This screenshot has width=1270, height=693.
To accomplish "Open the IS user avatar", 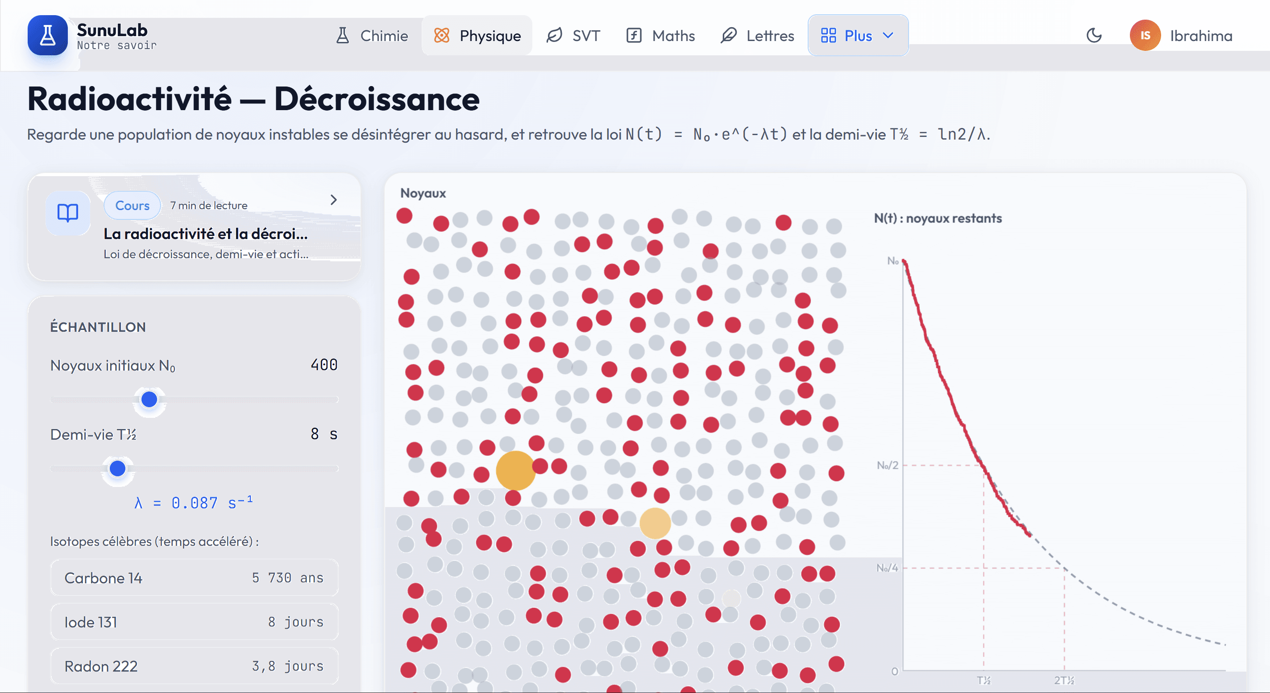I will [1145, 36].
